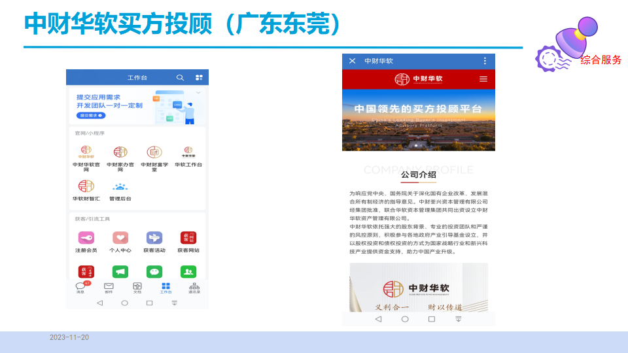Tap the 个人中心 heart icon
The height and width of the screenshot is (353, 628).
click(x=120, y=238)
